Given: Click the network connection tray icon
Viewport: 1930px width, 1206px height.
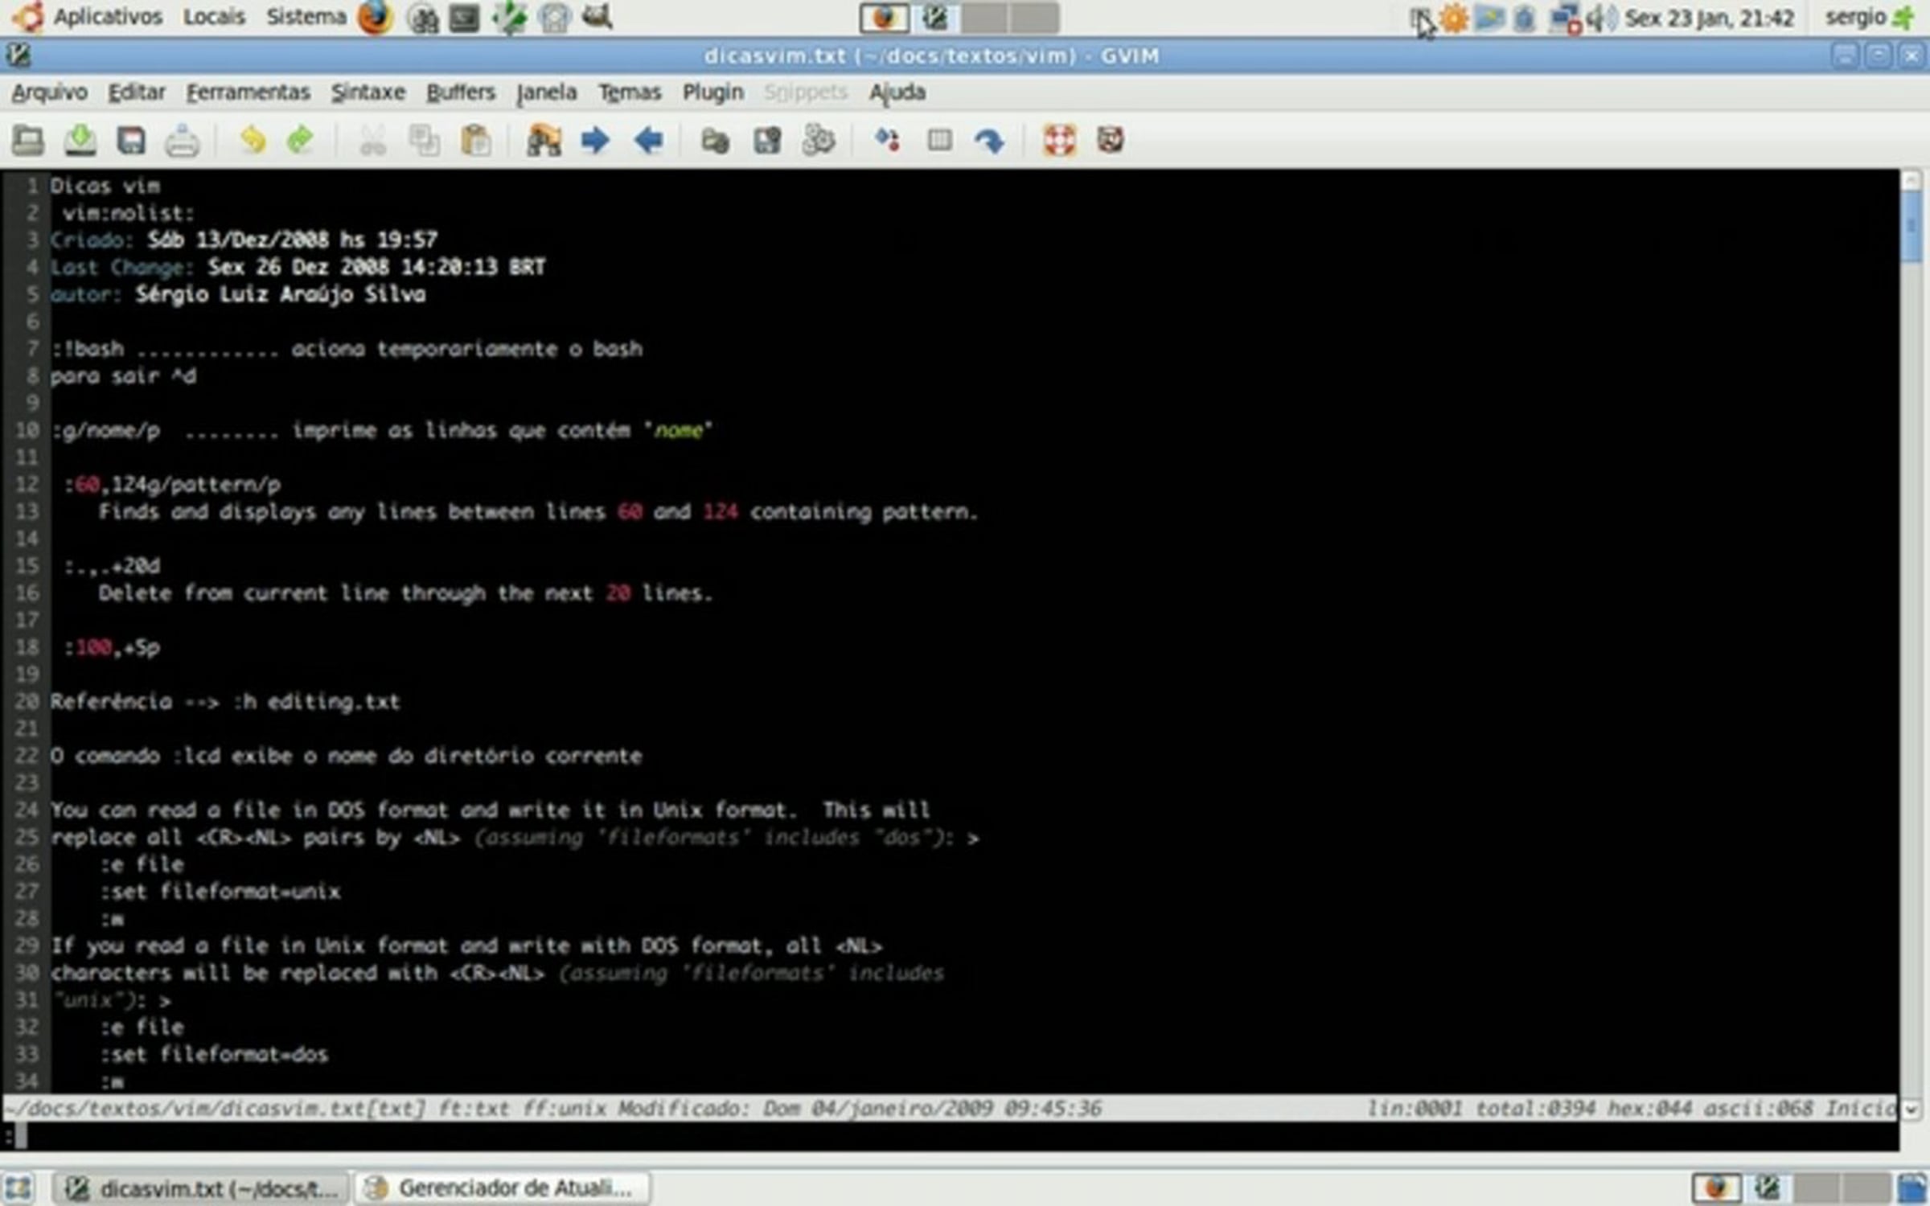Looking at the screenshot, I should (x=1564, y=18).
